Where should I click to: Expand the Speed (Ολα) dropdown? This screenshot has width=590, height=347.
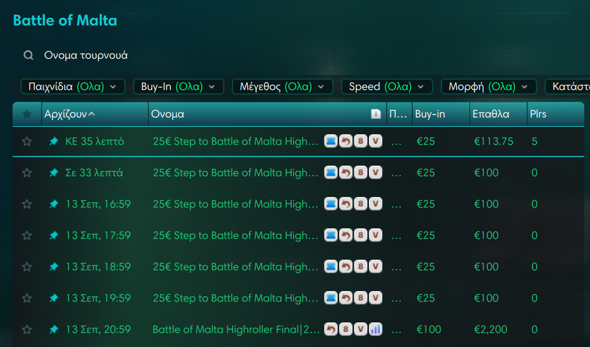coord(387,87)
